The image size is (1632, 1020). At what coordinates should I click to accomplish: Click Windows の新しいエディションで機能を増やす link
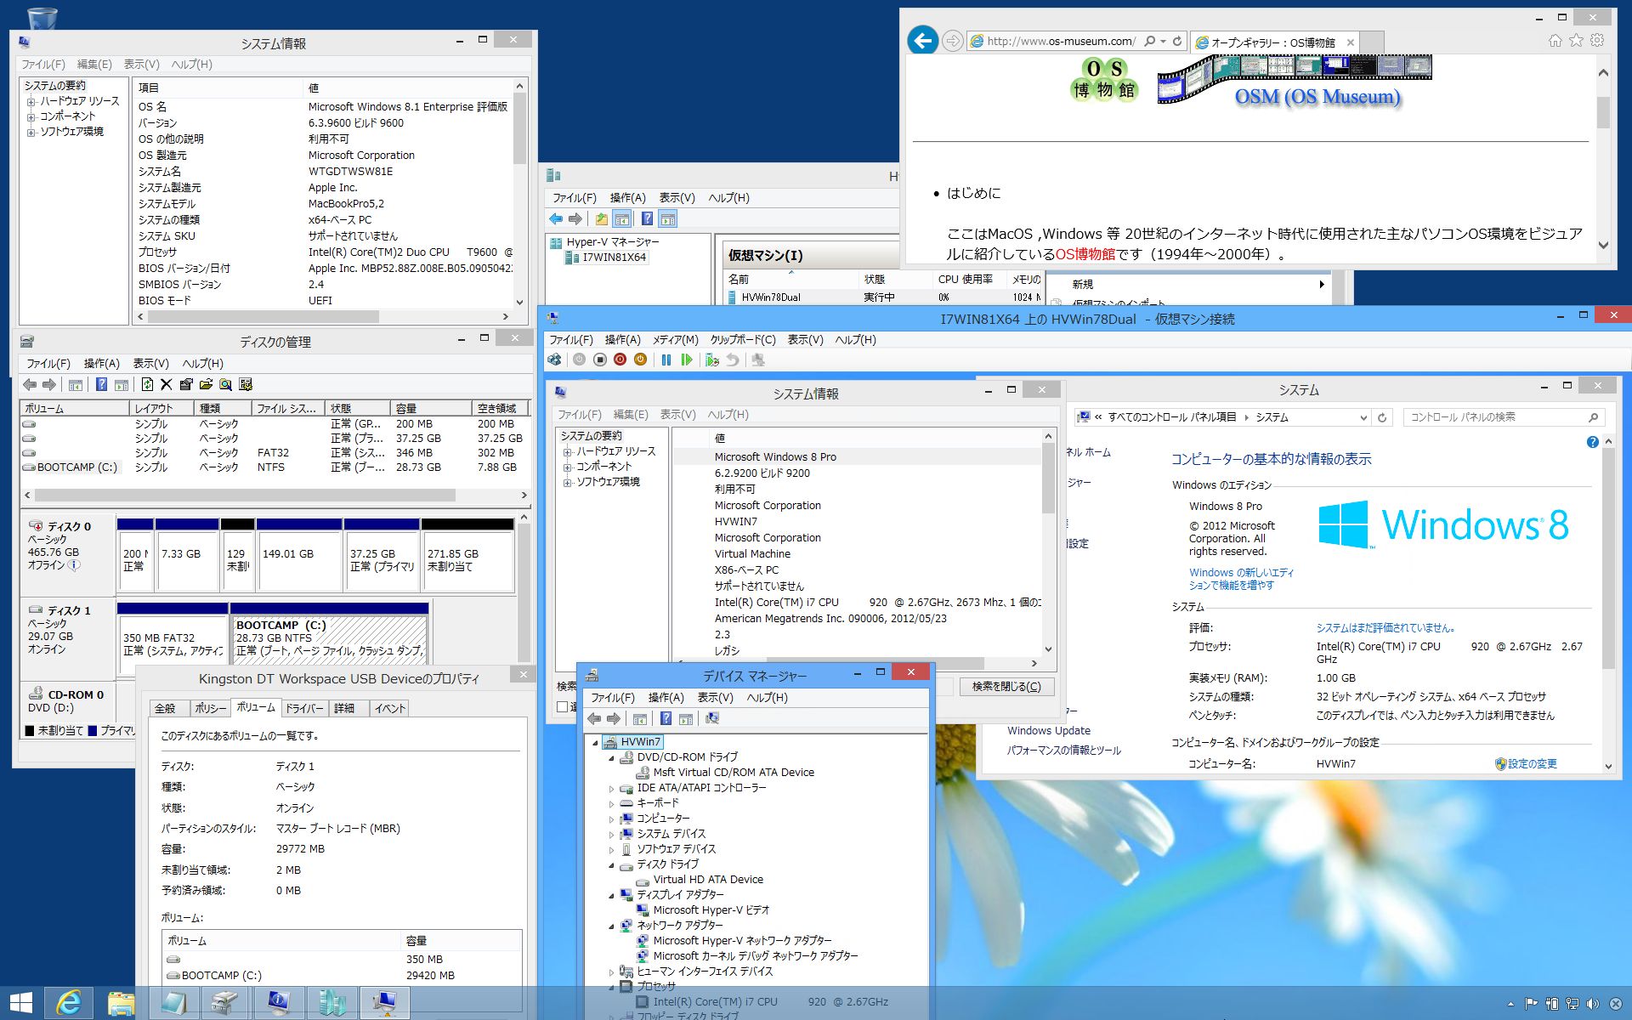tap(1241, 579)
